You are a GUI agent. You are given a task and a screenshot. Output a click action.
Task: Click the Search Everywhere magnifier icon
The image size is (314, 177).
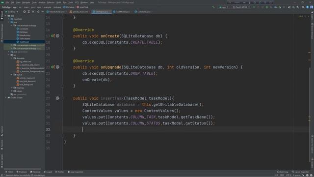click(303, 7)
